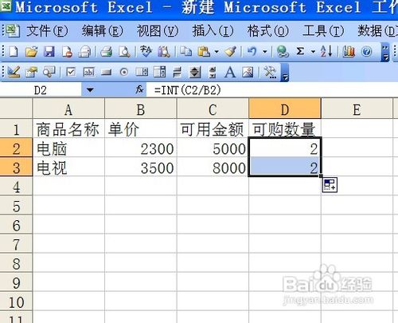The height and width of the screenshot is (323, 398).
Task: Print the worksheet
Action: point(107,51)
